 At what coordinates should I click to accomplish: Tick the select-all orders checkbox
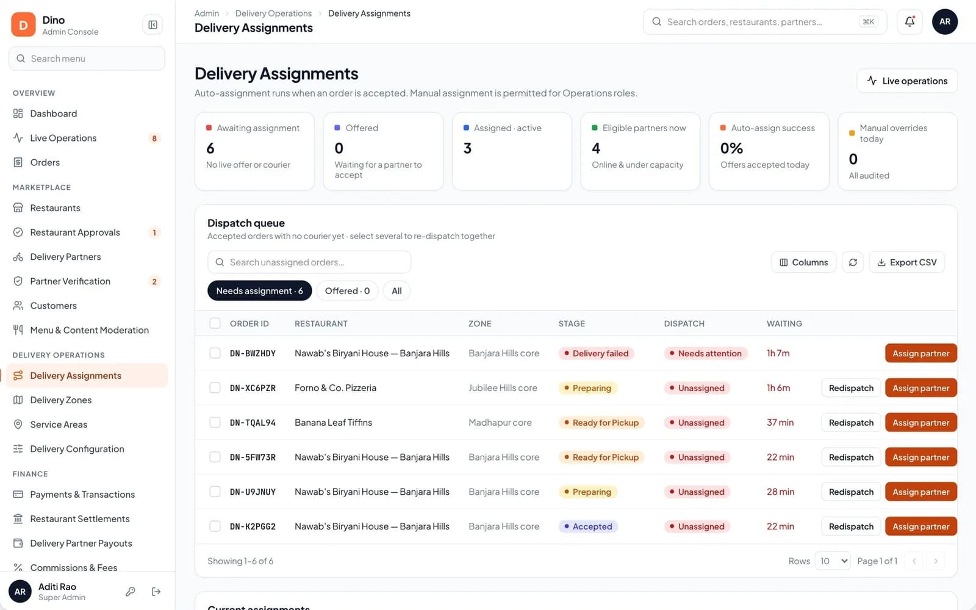(215, 323)
